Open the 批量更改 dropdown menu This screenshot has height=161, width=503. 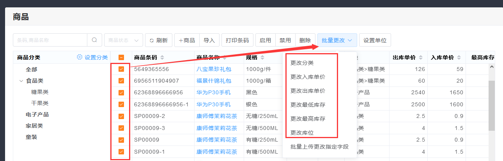pos(337,40)
